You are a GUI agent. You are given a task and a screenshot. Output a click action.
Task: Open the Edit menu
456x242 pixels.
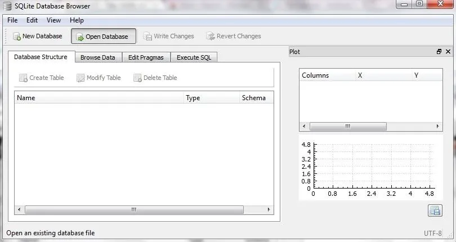click(x=32, y=20)
